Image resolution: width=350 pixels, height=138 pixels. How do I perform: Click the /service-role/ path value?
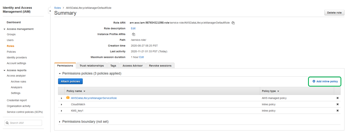pos(138,40)
